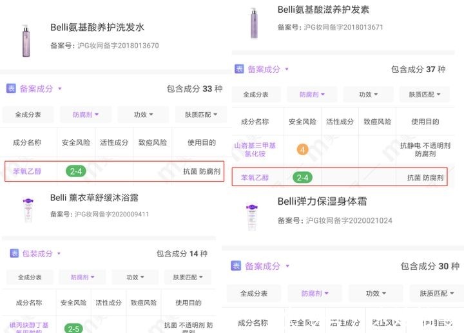Tap green 2-4 safety badge in shampoo panel

76,171
